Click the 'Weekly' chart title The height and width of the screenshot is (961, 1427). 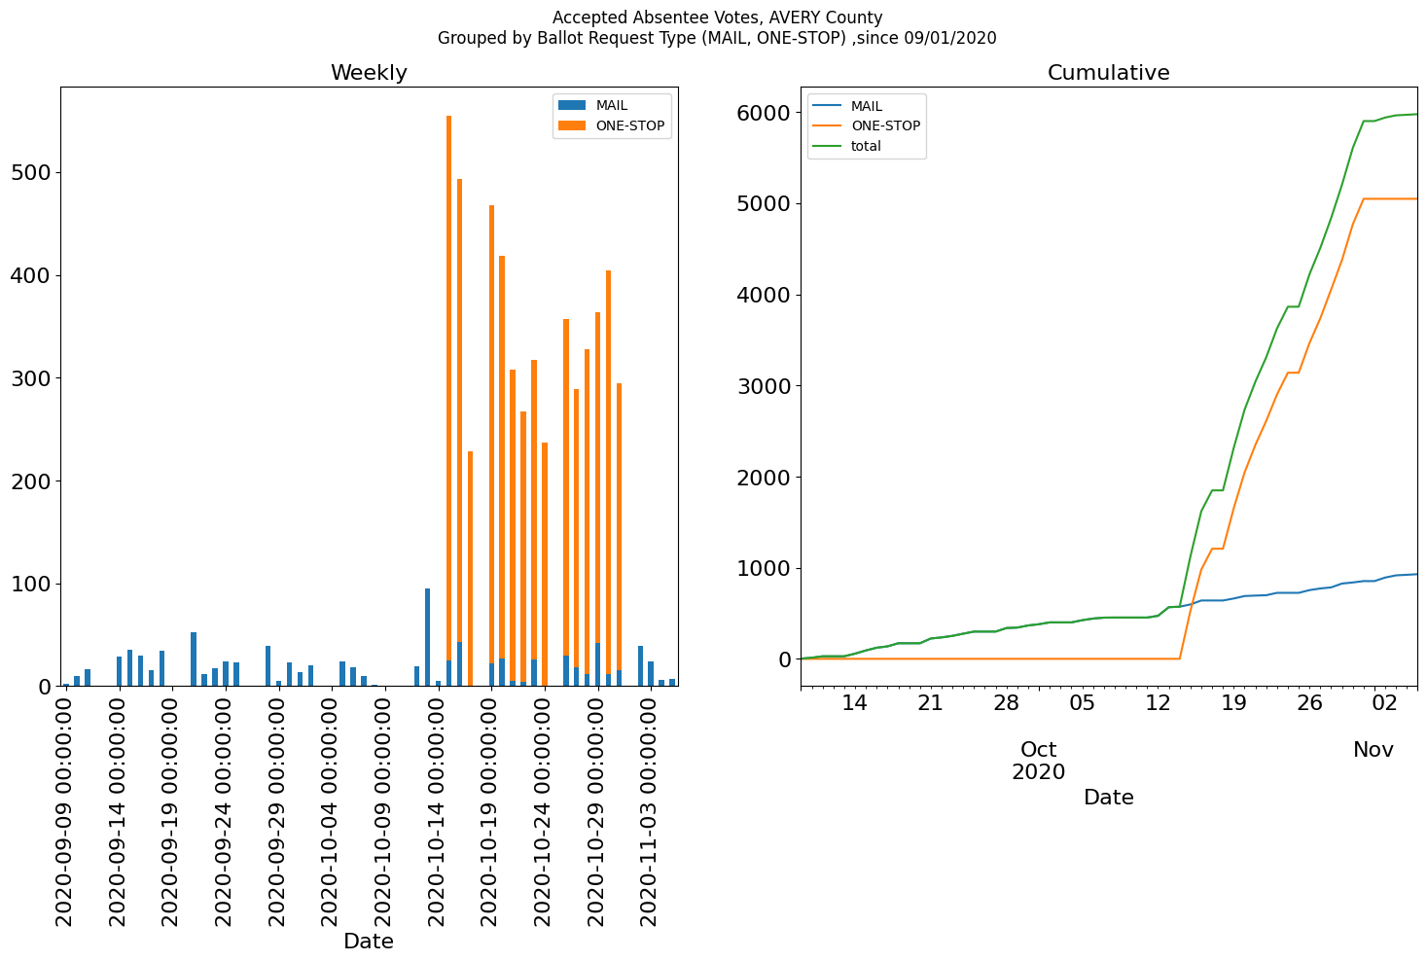click(x=369, y=73)
